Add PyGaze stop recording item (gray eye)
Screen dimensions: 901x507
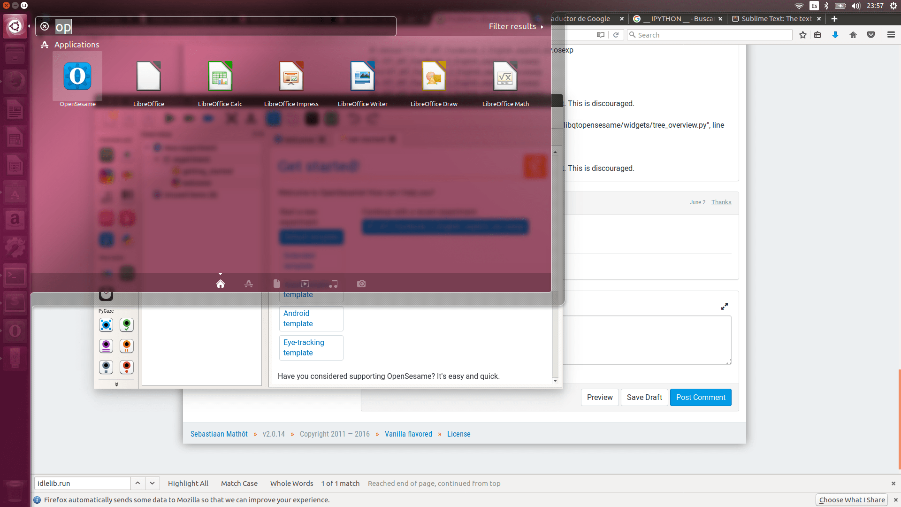pyautogui.click(x=106, y=367)
